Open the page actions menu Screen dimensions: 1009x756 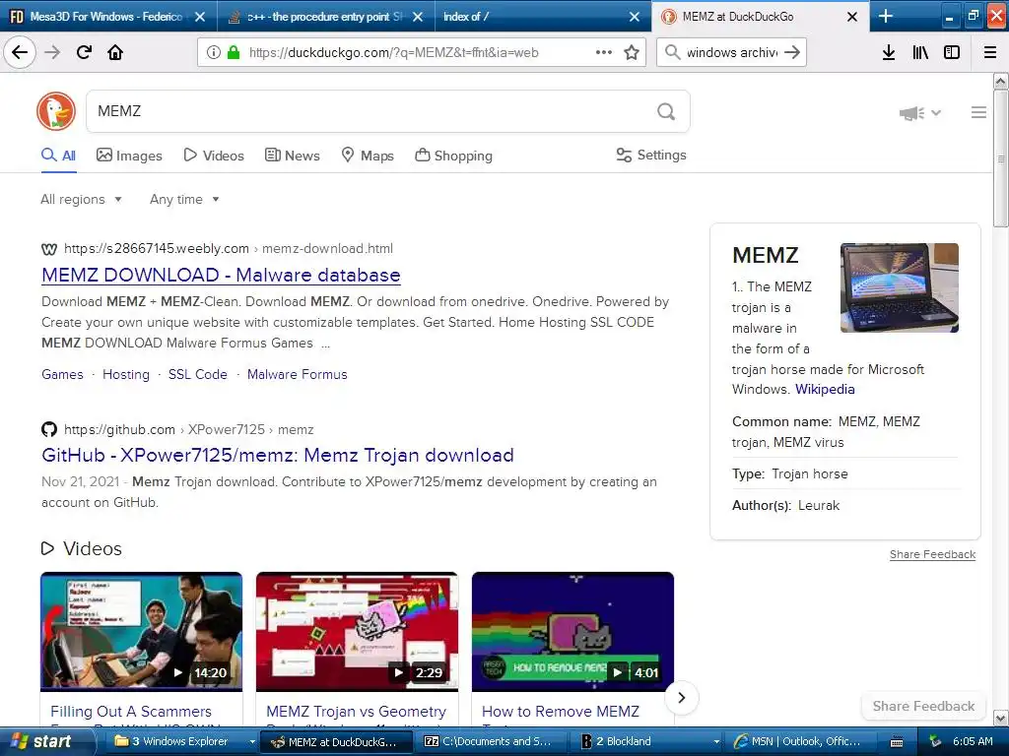(604, 52)
